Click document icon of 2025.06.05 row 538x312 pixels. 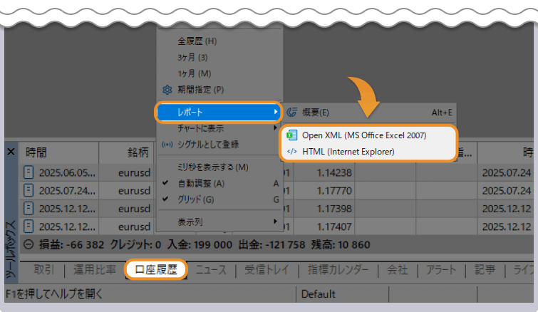(x=29, y=172)
